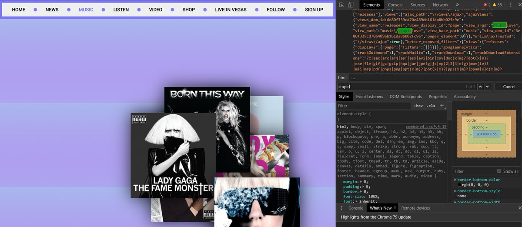Click 'Highlights from the Chrome 79 update' text
The width and height of the screenshot is (522, 227).
tap(376, 217)
